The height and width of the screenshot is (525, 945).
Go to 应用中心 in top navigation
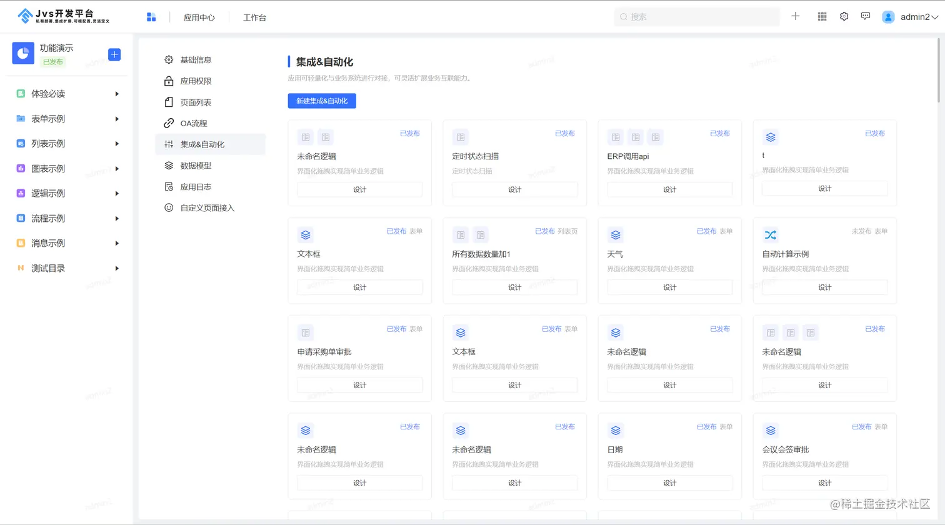tap(199, 17)
